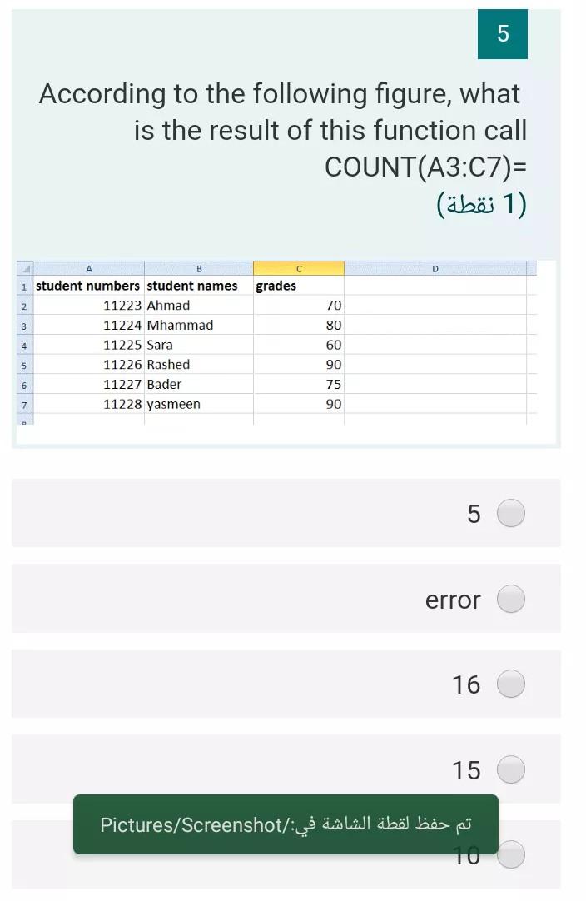The height and width of the screenshot is (901, 586).
Task: Tap the cell containing Rashed
Action: point(199,365)
